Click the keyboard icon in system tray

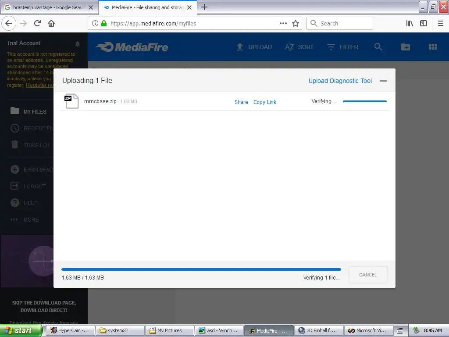(400, 330)
